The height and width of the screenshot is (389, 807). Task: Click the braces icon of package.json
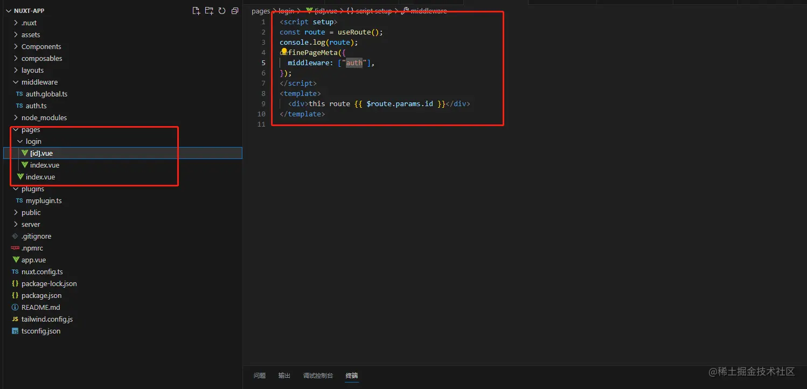coord(15,295)
